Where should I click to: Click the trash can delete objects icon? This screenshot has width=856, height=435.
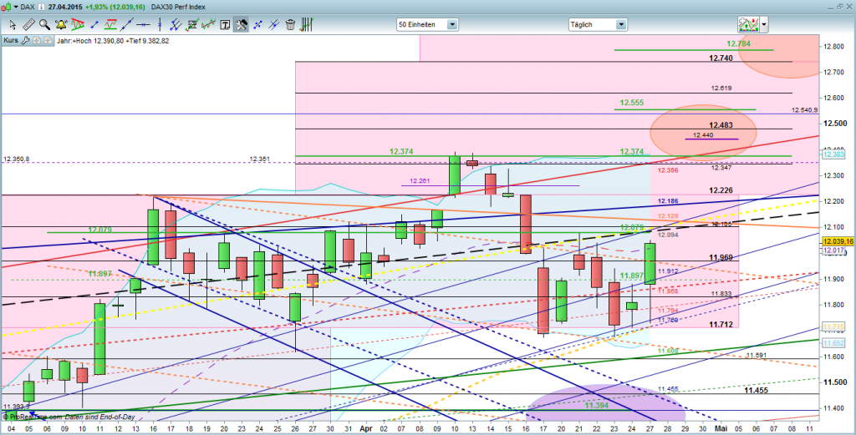(290, 24)
